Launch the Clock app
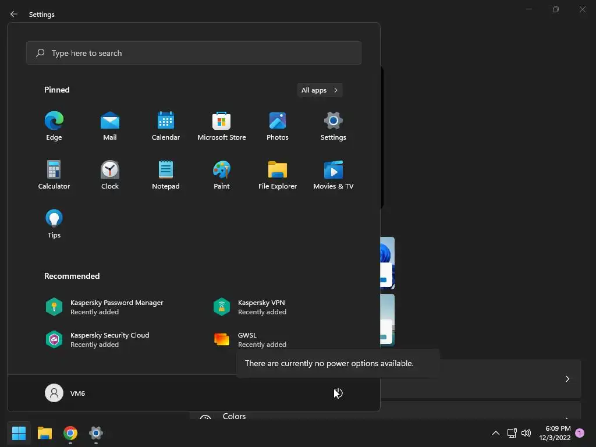 click(110, 175)
